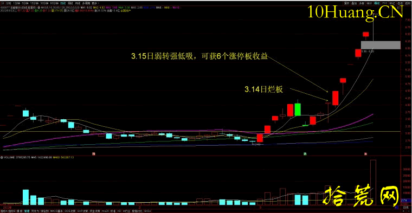
Task: Click the 标记 mark button
Action: coord(392,3)
